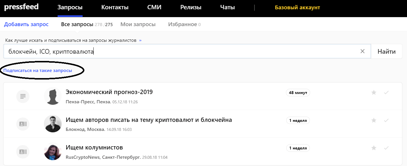Star the Ищем колумнистов request
This screenshot has height=166, width=407.
[374, 148]
